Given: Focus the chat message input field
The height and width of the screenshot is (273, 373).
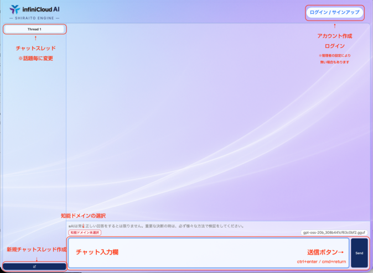Looking at the screenshot, I should pyautogui.click(x=209, y=253).
